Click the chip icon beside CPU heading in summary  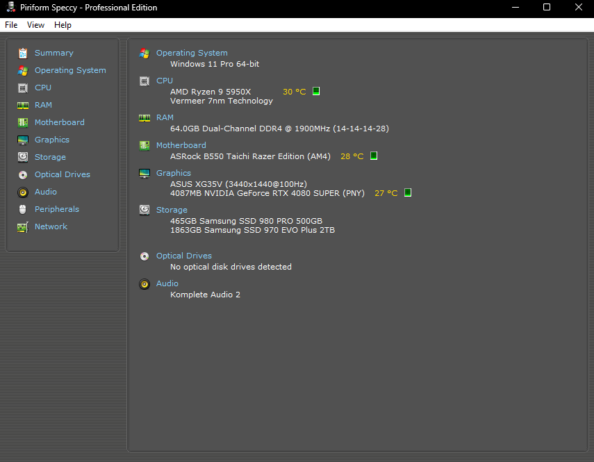coord(145,81)
